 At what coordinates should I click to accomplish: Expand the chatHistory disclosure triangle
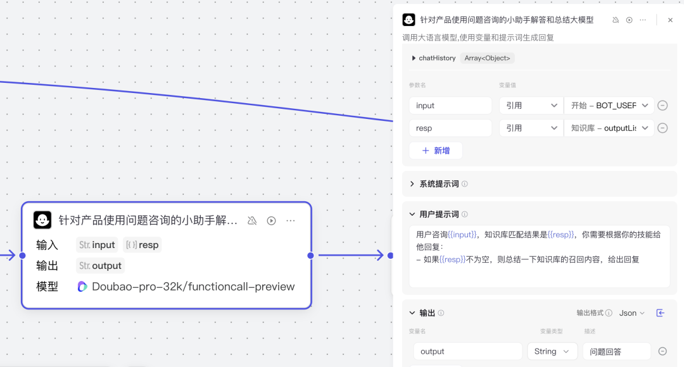click(414, 58)
